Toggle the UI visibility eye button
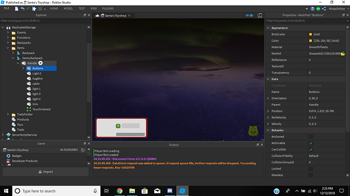Screen dimensions: 350x196 250,15
